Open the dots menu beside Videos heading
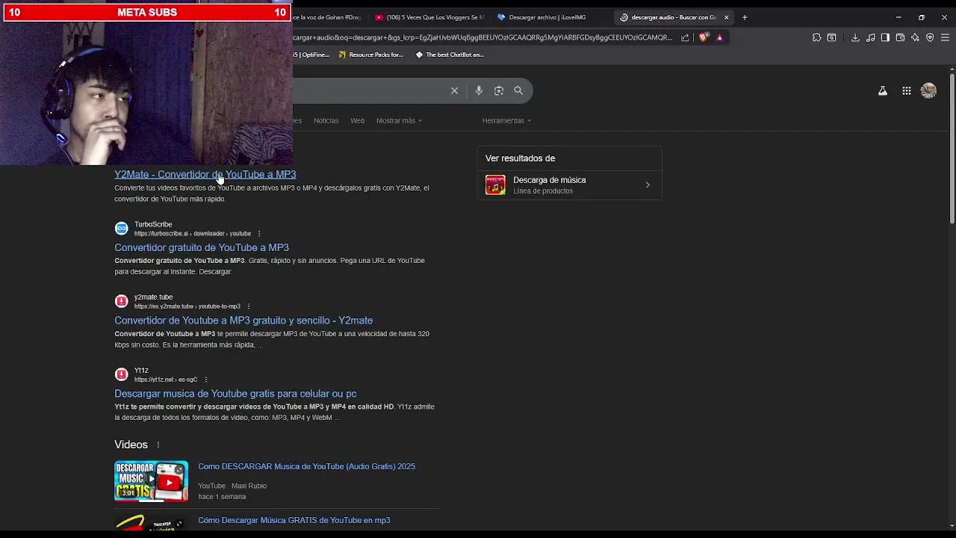This screenshot has width=956, height=538. 158,445
